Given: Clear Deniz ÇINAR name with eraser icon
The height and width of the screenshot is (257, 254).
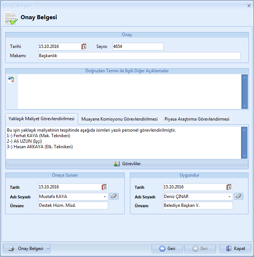Looking at the screenshot, I should pos(239,197).
